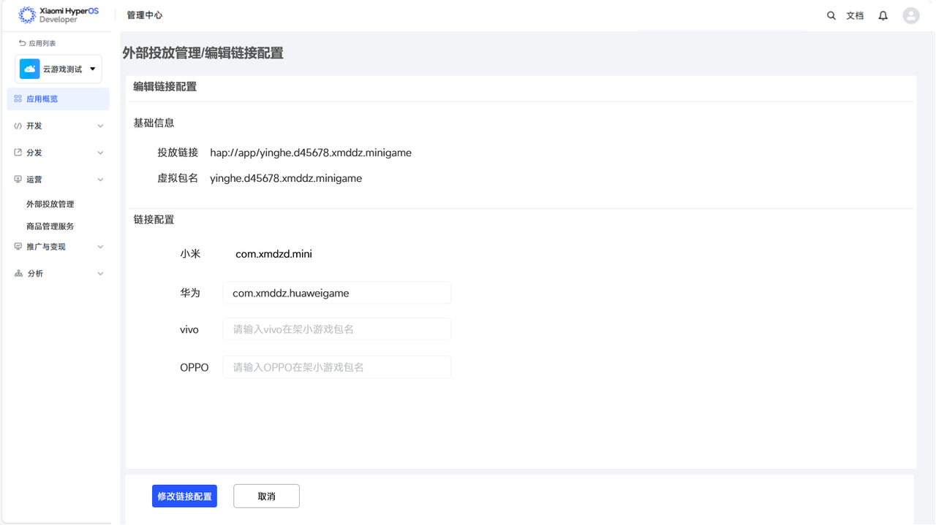This screenshot has width=936, height=525.
Task: Click the 推广与变现 sidebar icon
Action: coord(18,247)
